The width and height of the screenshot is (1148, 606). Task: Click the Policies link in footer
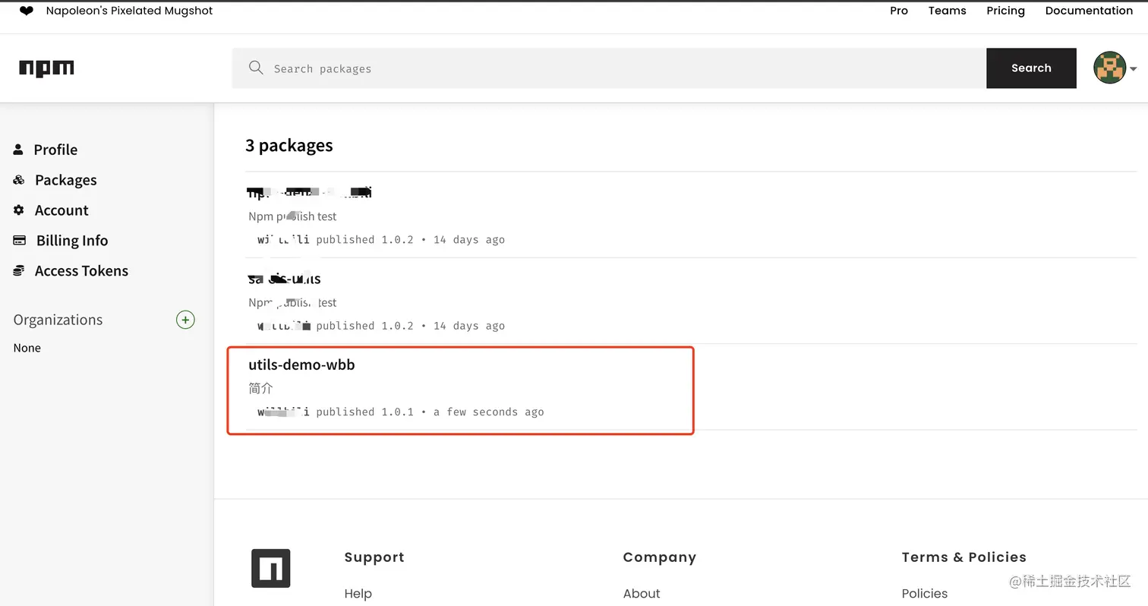coord(925,594)
